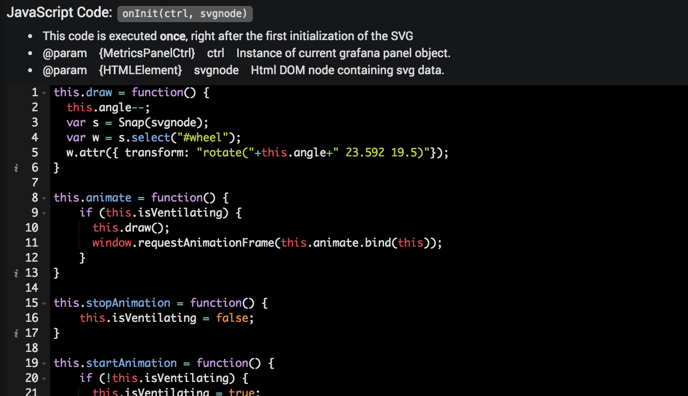This screenshot has height=396, width=688.
Task: Click line number 18 in the gutter
Action: coord(32,348)
